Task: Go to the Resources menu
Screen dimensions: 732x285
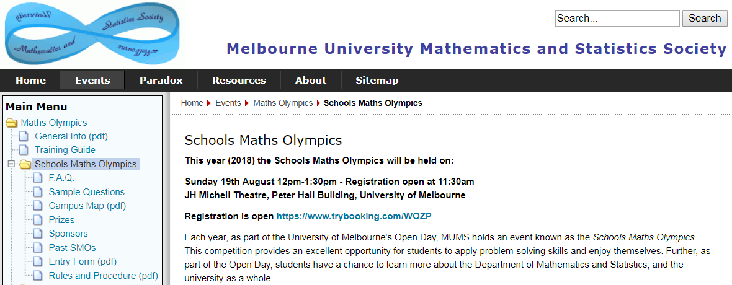Action: pyautogui.click(x=239, y=80)
